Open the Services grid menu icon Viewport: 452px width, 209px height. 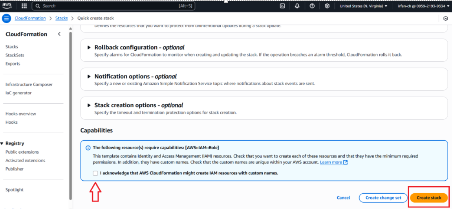(24, 6)
